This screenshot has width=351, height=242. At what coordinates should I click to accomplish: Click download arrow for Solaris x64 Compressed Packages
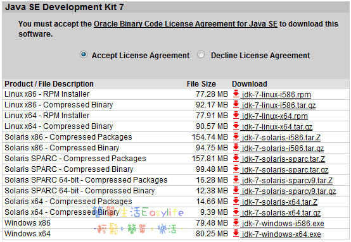point(236,201)
